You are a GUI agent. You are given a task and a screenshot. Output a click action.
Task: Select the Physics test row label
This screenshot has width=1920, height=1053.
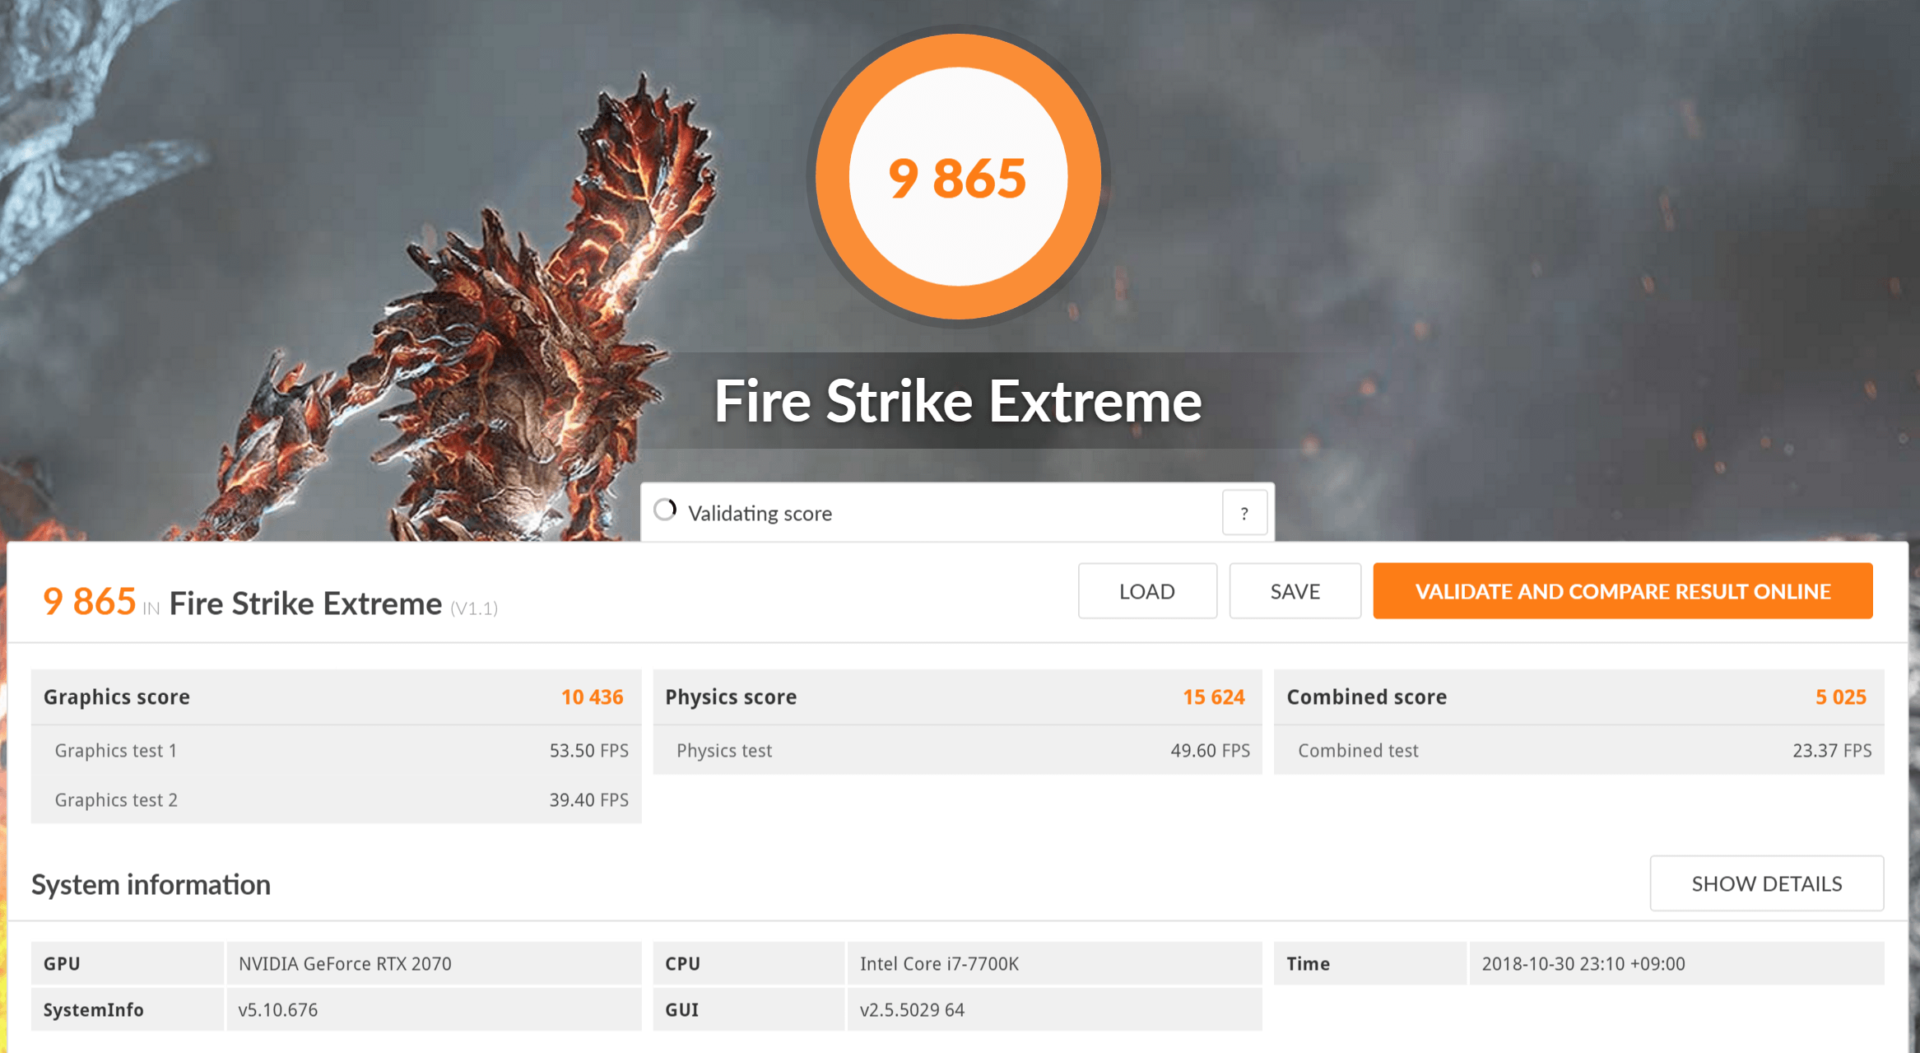(x=724, y=751)
